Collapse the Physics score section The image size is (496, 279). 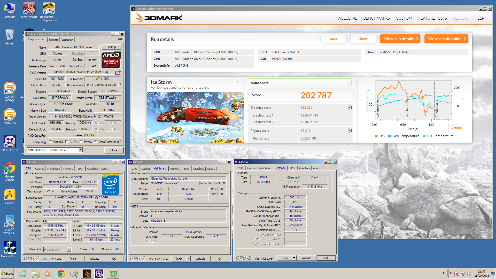tap(350, 130)
